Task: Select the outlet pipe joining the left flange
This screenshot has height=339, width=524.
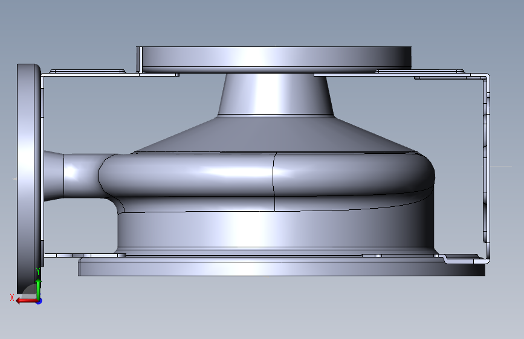Action: point(72,175)
